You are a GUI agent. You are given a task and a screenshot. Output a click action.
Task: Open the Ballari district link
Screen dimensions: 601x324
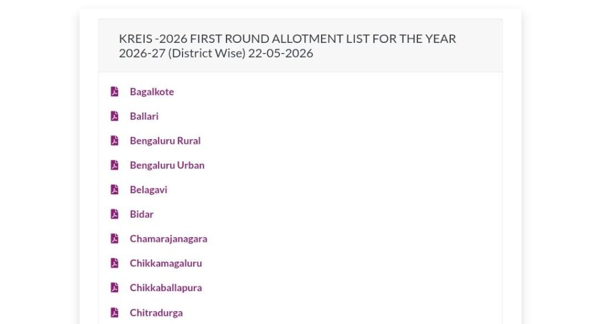point(144,116)
